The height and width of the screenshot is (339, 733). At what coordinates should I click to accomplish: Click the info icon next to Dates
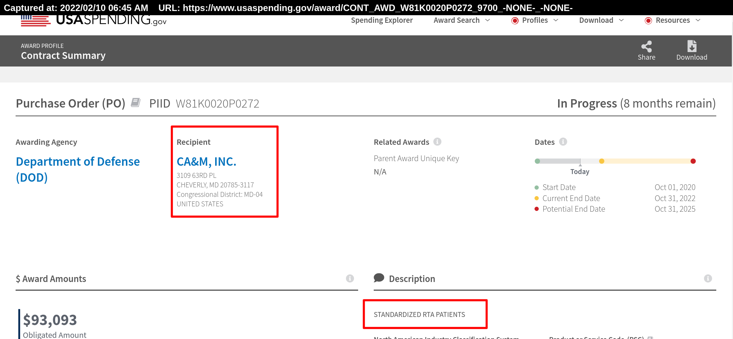[563, 142]
